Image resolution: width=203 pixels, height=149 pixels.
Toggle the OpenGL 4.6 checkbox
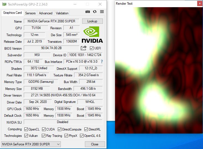point(82,136)
